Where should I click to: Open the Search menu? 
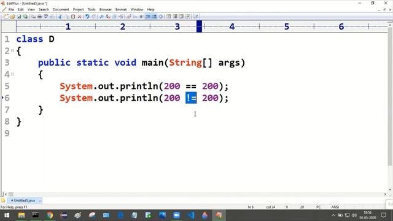[x=44, y=10]
